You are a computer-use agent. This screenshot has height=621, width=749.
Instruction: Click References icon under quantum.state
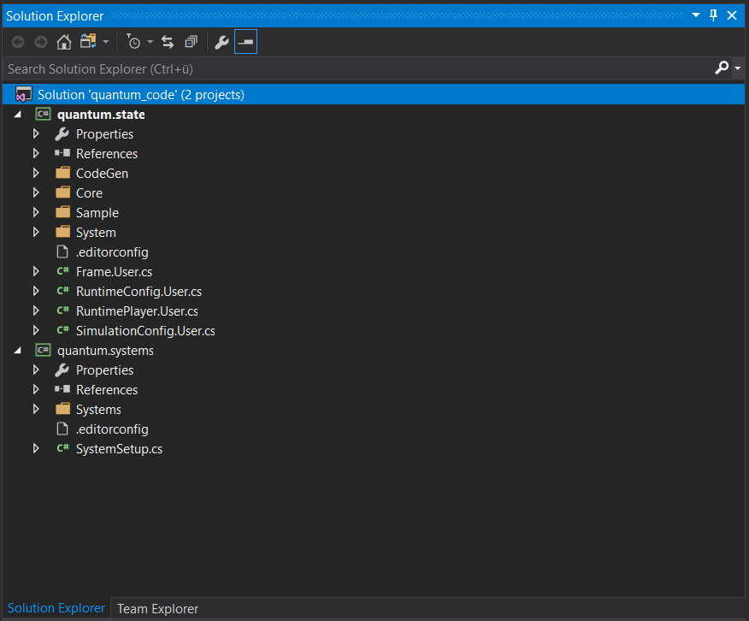tap(62, 153)
